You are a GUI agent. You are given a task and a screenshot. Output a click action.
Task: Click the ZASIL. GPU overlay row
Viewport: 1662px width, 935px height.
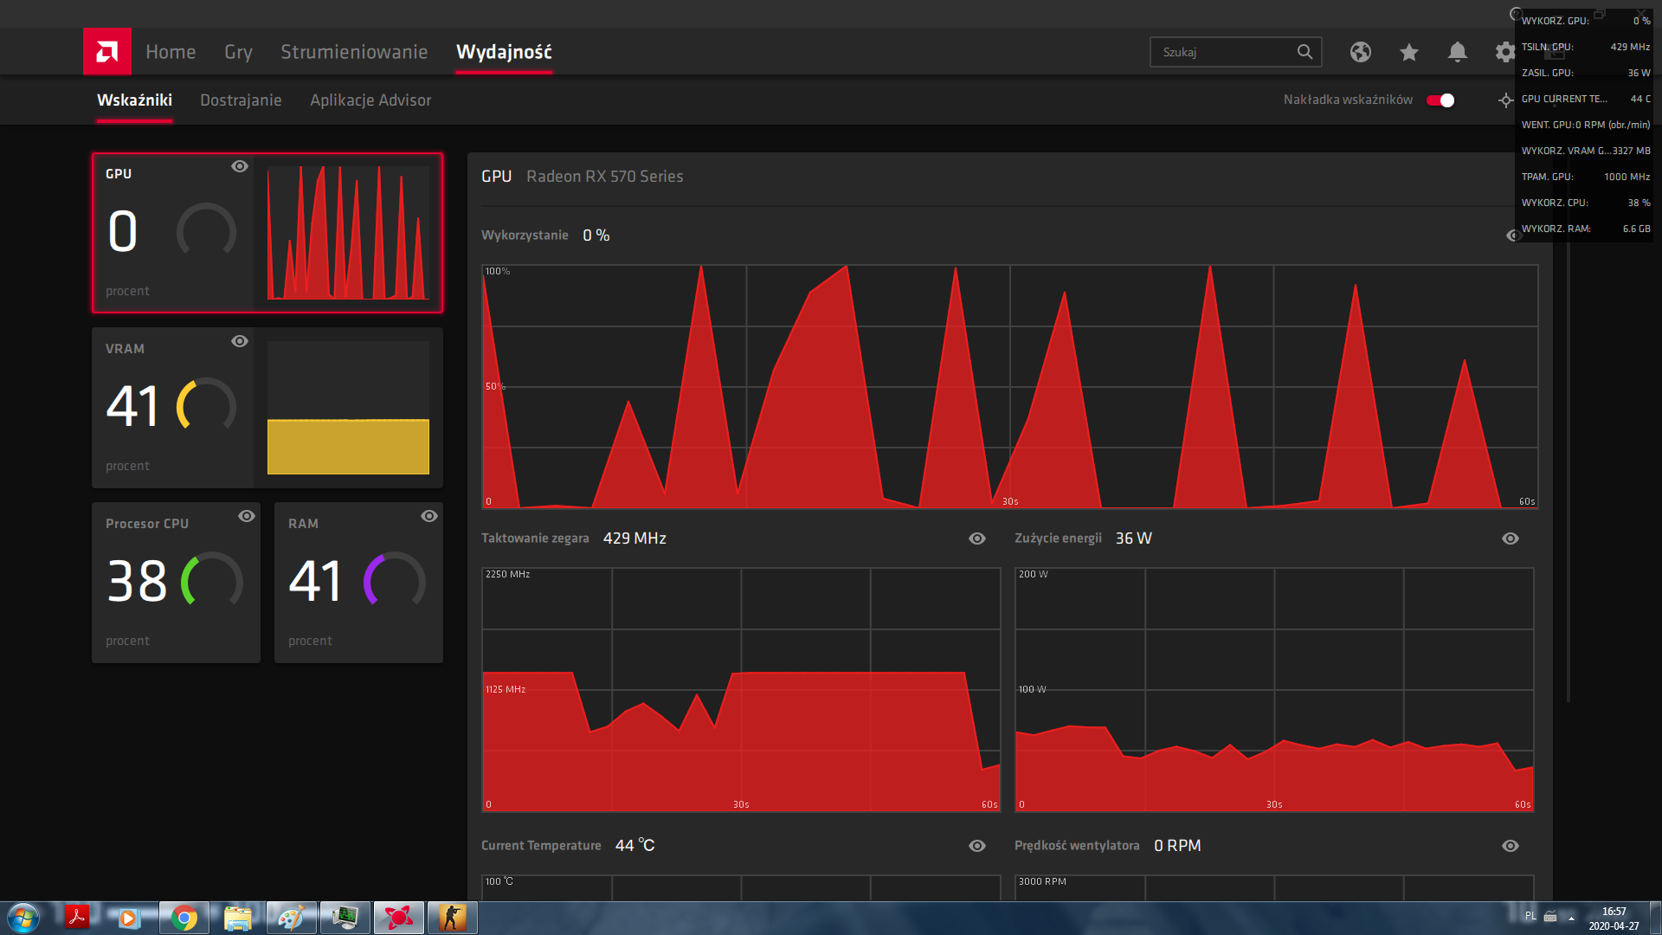1586,73
